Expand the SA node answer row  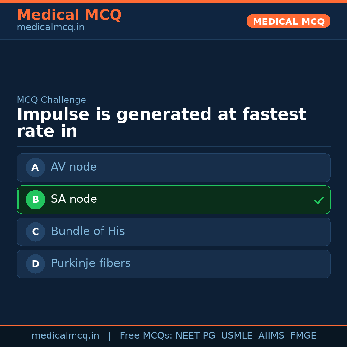click(173, 200)
